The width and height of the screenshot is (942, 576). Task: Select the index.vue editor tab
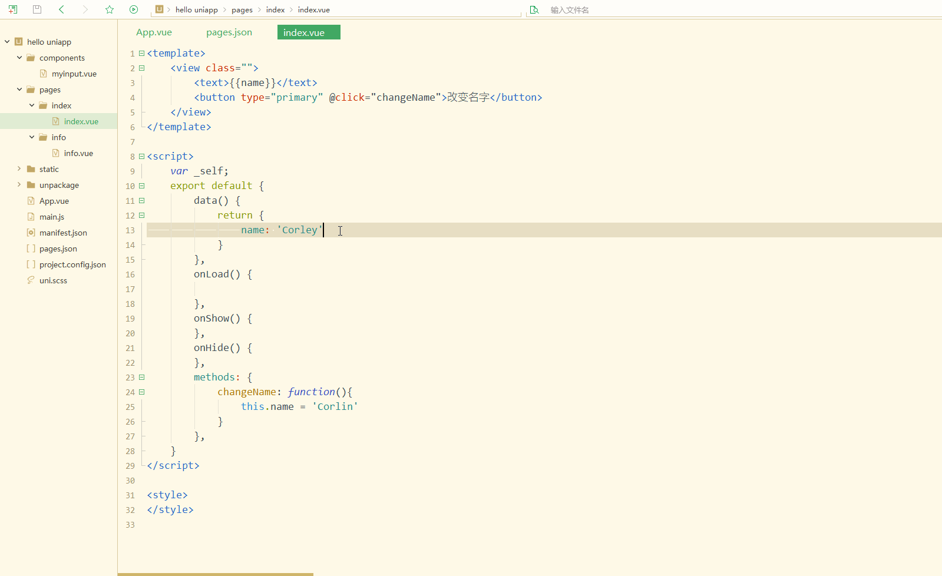point(309,32)
